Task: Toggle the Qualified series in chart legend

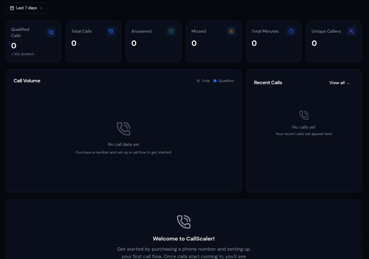Action: pyautogui.click(x=225, y=81)
